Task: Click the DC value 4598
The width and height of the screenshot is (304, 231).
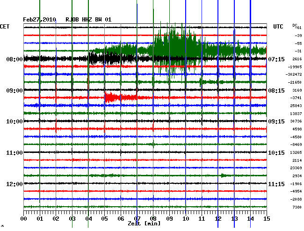Action: coord(297,129)
